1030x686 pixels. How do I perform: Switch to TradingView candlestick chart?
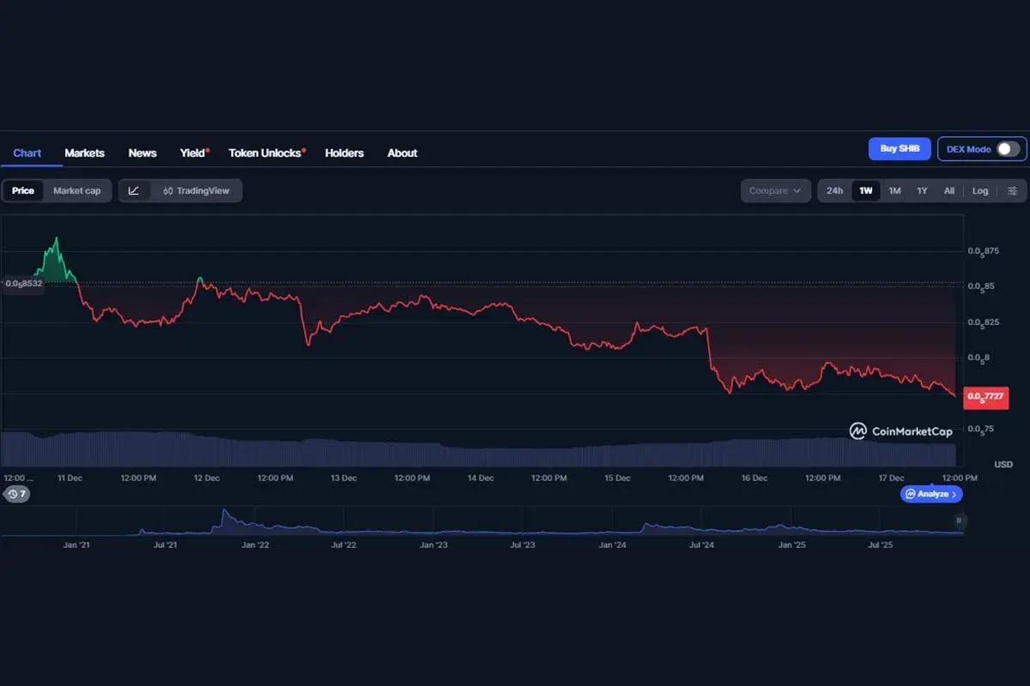[197, 190]
